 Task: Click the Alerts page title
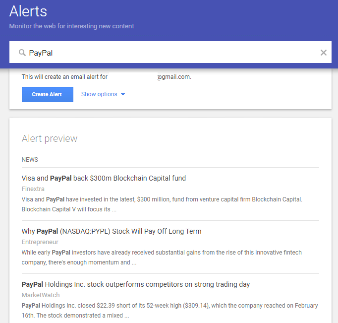pos(28,11)
